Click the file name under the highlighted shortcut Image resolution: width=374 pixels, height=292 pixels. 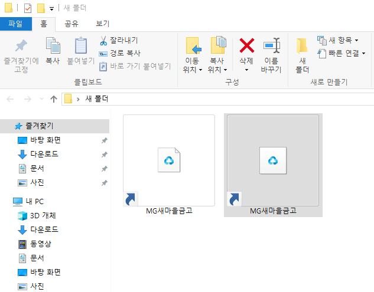tap(273, 211)
